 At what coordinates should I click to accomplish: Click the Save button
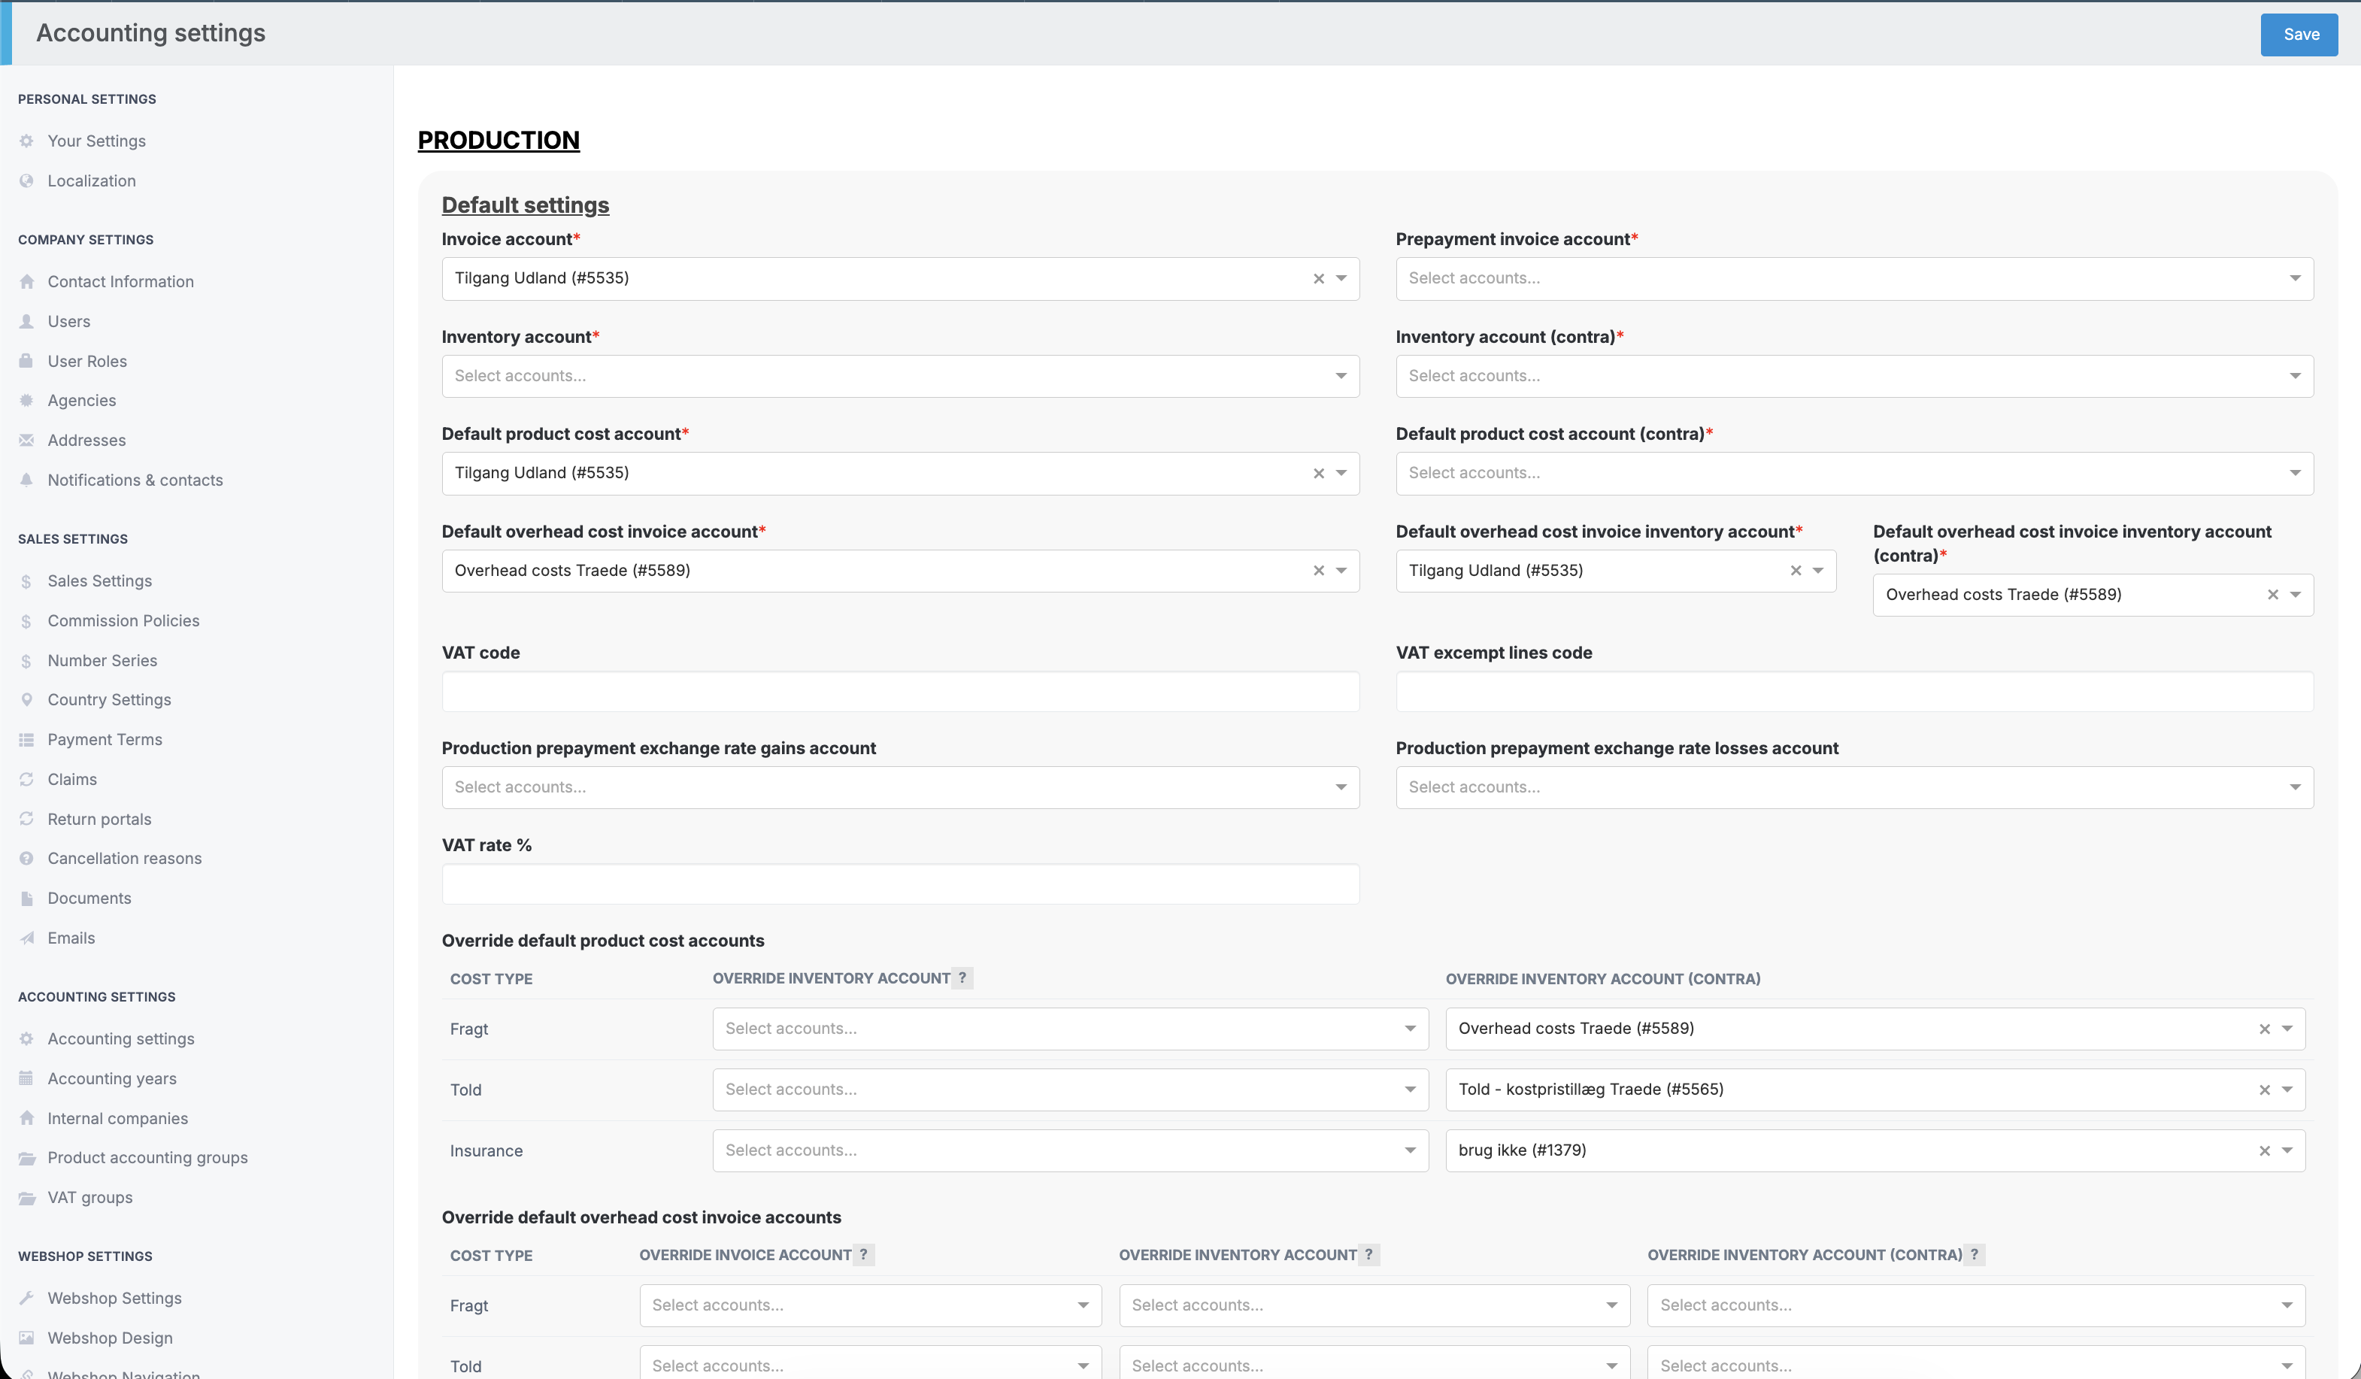click(x=2299, y=35)
